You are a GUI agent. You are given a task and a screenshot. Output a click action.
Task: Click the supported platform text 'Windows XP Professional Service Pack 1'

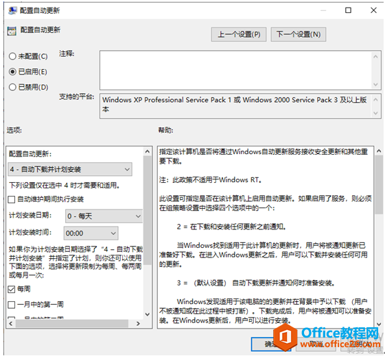pyautogui.click(x=167, y=100)
